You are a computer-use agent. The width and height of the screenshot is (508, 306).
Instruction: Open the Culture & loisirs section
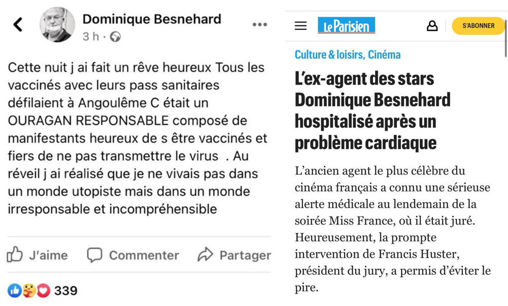[x=329, y=55]
